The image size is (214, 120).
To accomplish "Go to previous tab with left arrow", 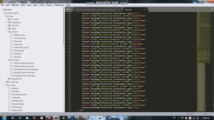I will click(x=67, y=9).
